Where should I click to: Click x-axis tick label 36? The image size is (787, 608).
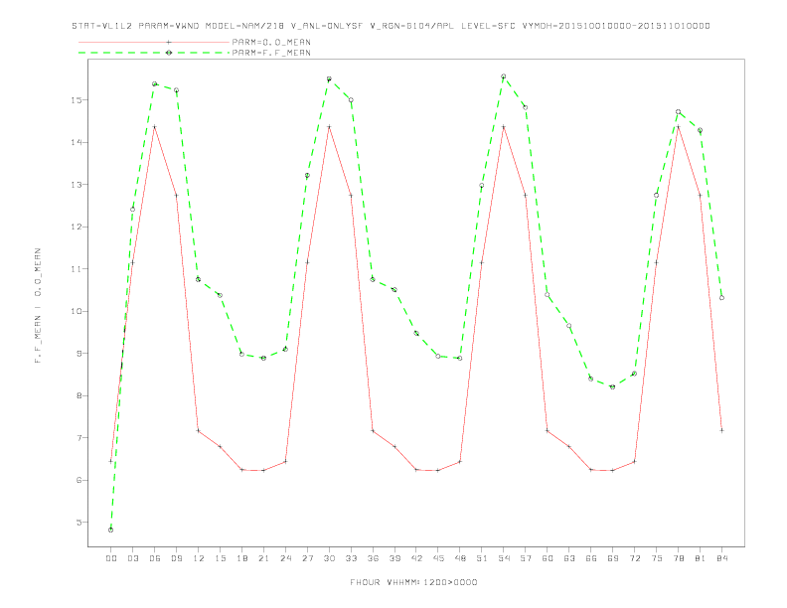[x=373, y=558]
